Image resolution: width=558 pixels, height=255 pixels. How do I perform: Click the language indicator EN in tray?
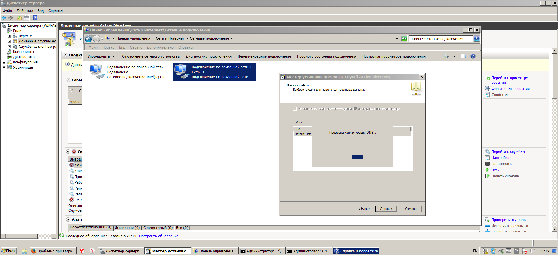475,251
